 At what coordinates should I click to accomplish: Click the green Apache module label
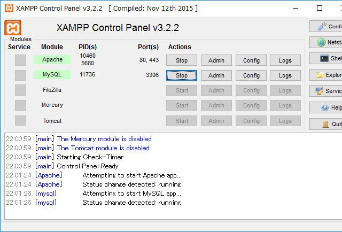click(x=52, y=59)
